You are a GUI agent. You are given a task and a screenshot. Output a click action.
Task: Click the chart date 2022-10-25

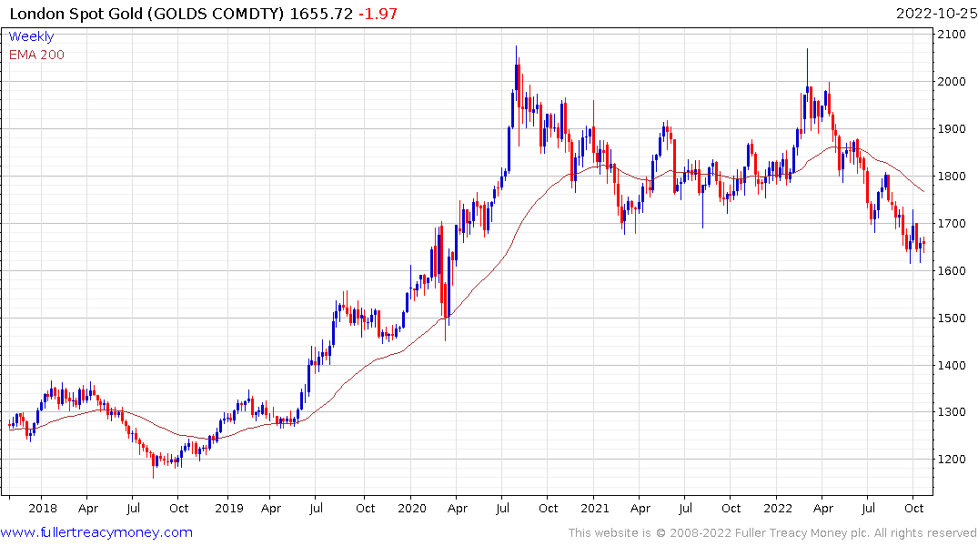click(x=936, y=14)
